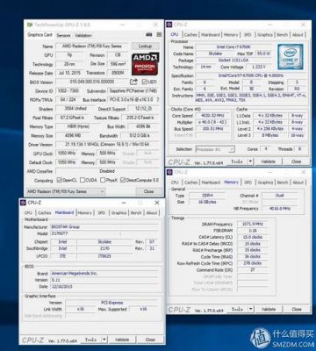The width and height of the screenshot is (316, 351).
Task: Click the Validate button in Memory window
Action: coord(269,309)
